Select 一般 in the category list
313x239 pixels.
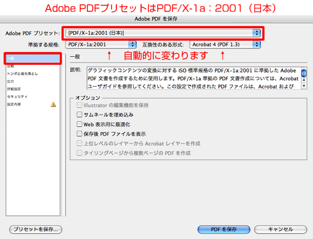click(33, 58)
